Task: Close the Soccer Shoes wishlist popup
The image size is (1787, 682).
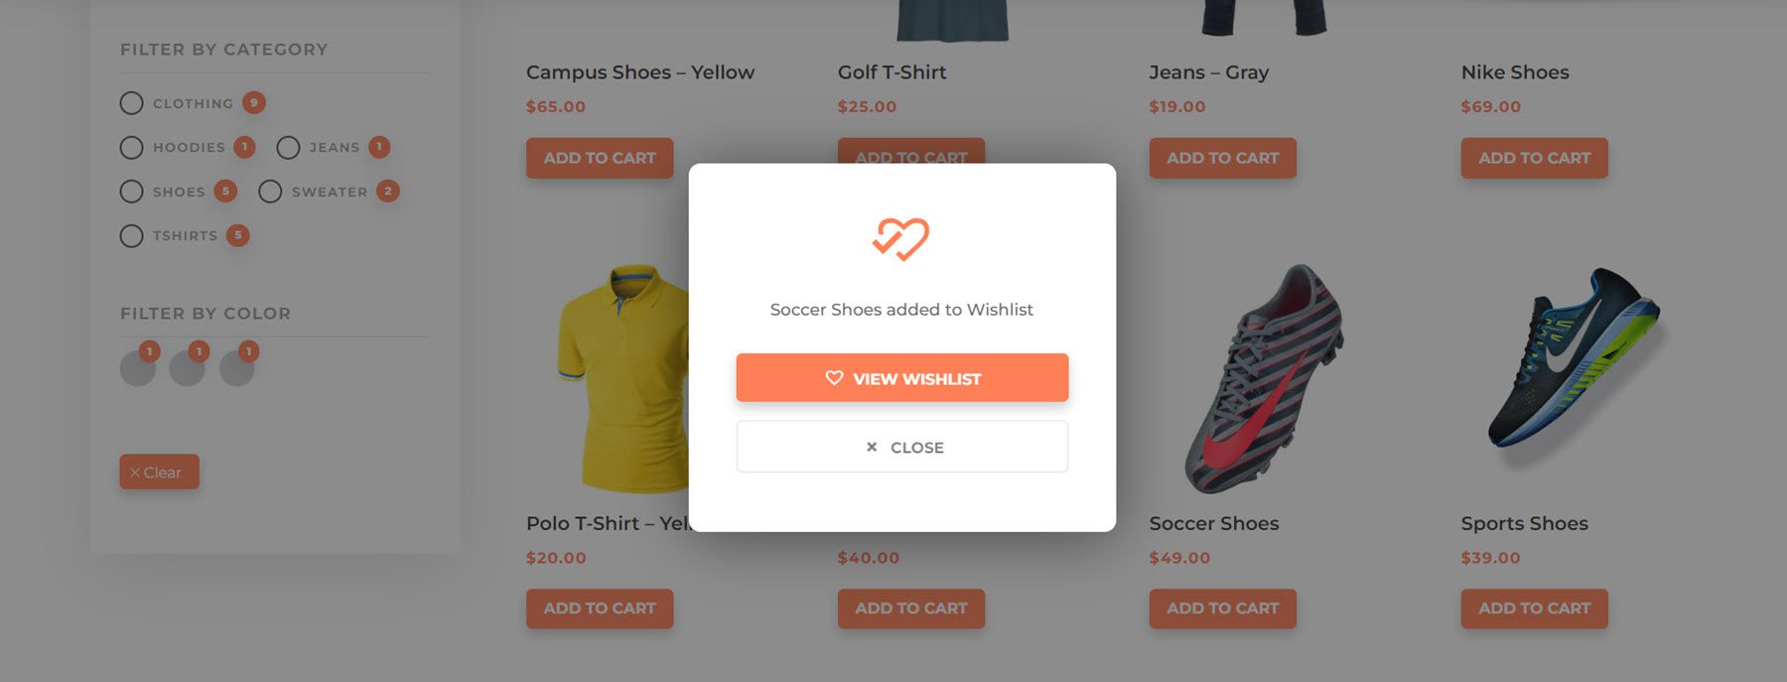Action: pos(901,447)
